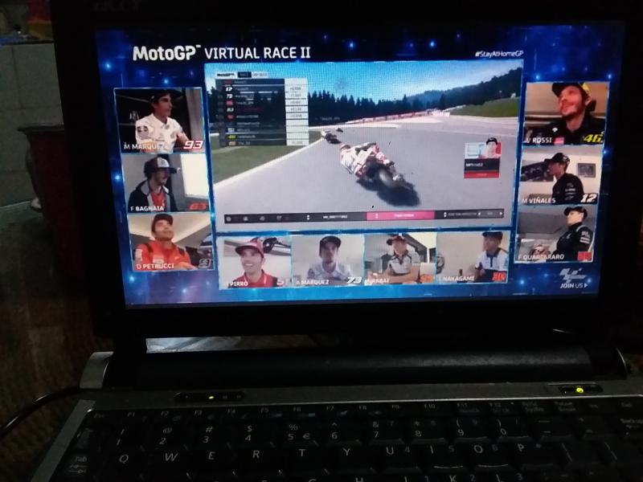Select Rossi 46 webcam feed

pyautogui.click(x=566, y=113)
